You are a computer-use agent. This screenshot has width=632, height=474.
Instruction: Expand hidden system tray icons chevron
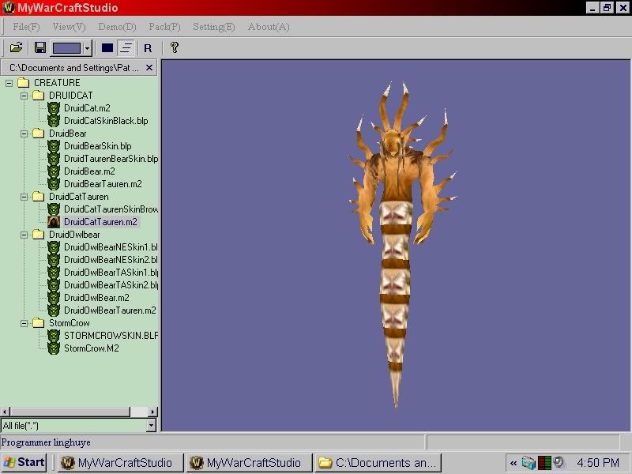tap(513, 463)
